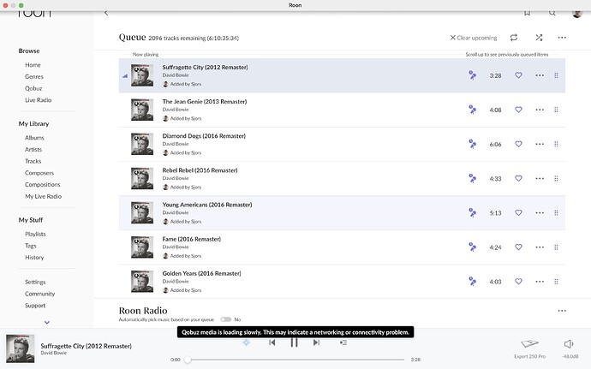Open Support in sidebar
Screen dimensions: 591x369
pyautogui.click(x=35, y=305)
